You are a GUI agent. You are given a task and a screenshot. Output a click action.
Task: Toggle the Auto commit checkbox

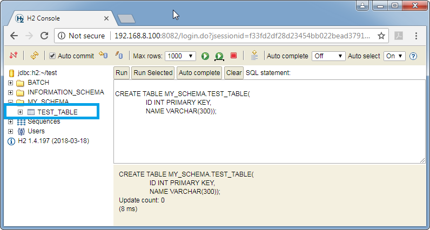click(x=52, y=56)
